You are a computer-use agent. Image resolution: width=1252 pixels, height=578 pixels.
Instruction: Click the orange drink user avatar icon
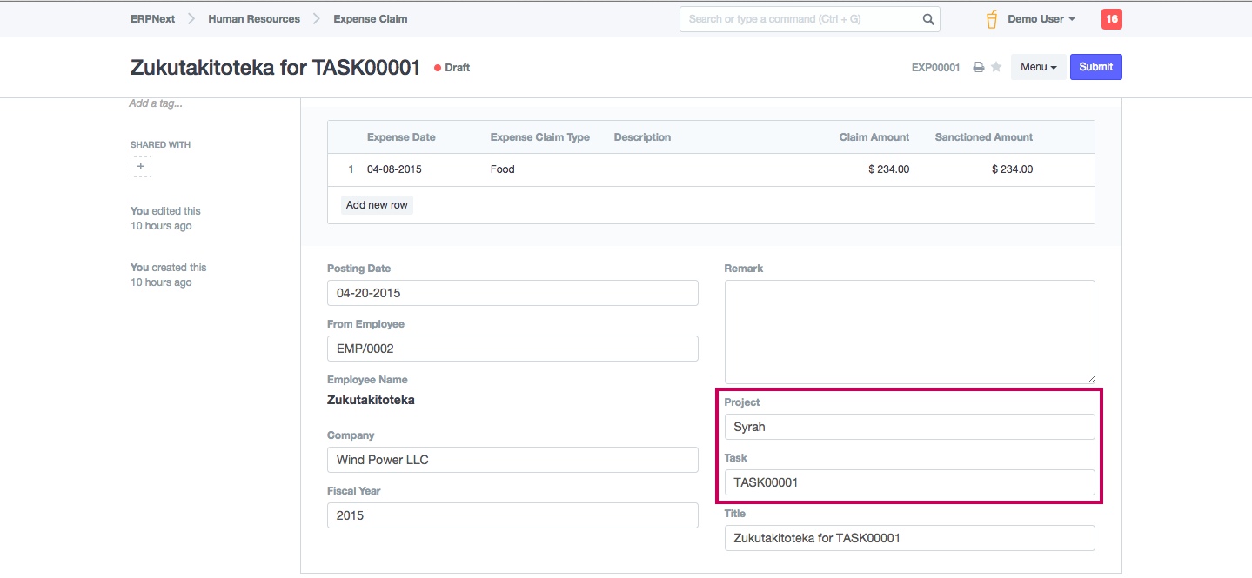coord(992,19)
